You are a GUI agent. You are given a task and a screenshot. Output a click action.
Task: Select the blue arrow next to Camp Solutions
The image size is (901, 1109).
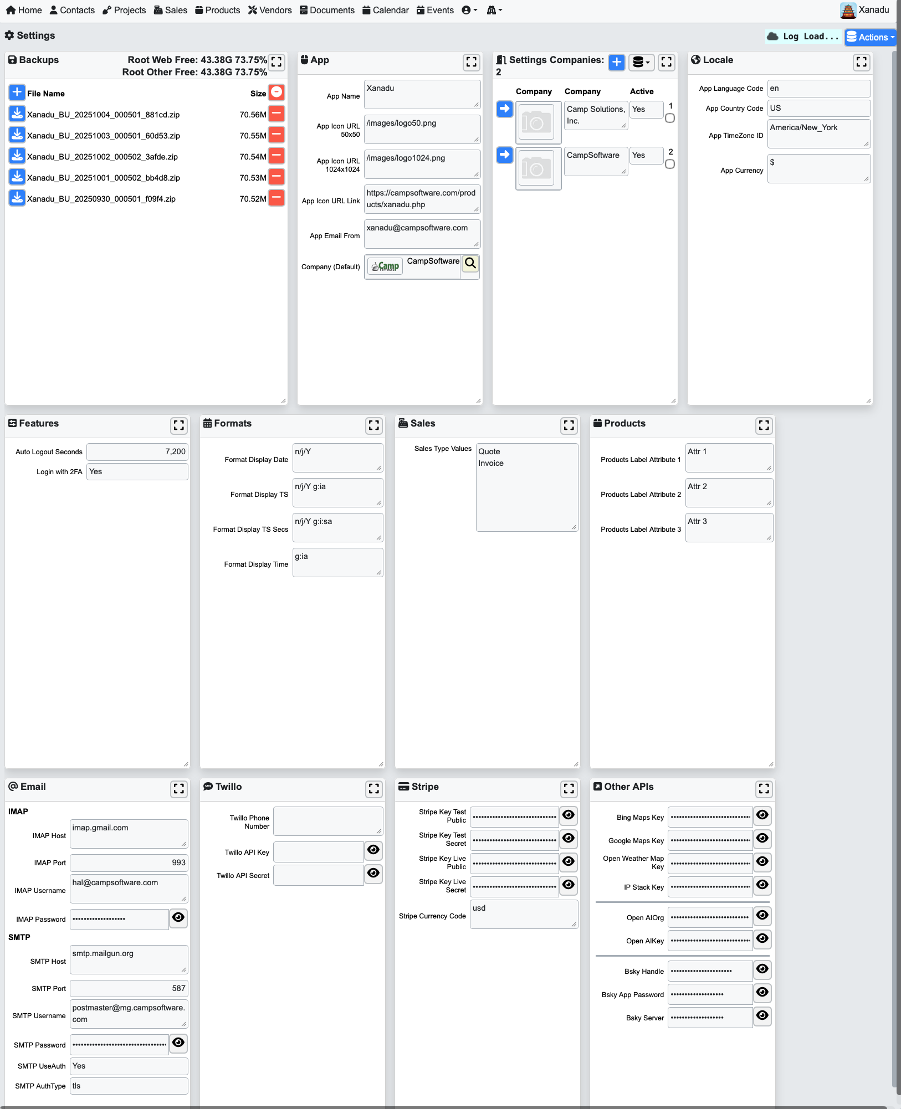[504, 109]
